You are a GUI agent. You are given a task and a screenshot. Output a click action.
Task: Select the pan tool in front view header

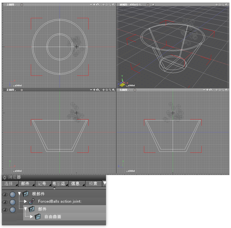click(103, 90)
